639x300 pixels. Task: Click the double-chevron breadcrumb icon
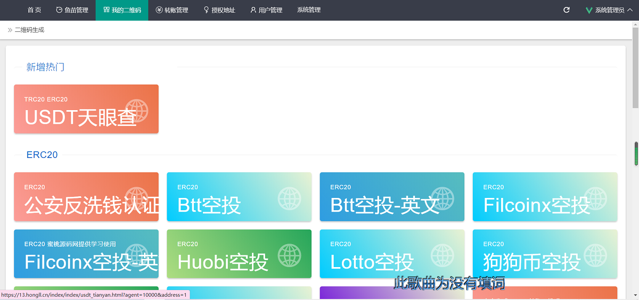[10, 30]
